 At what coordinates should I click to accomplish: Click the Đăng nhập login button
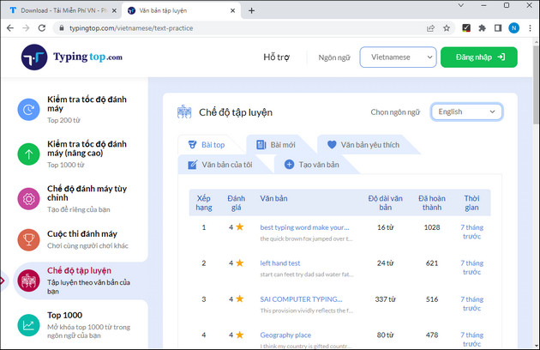[478, 57]
